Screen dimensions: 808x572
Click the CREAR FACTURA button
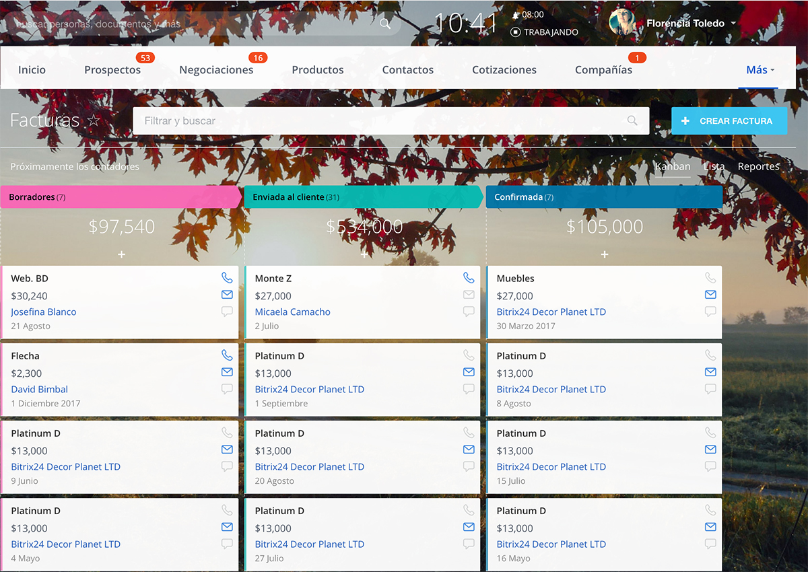point(729,121)
